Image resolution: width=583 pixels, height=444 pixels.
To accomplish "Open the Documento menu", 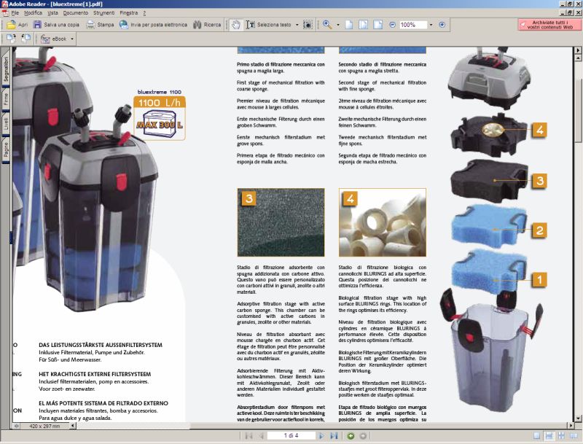I will click(x=76, y=13).
